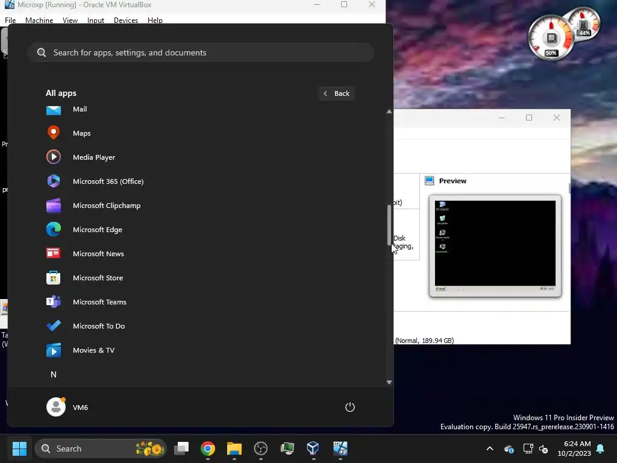This screenshot has width=617, height=463.
Task: Click the Start menu search field
Action: click(201, 52)
